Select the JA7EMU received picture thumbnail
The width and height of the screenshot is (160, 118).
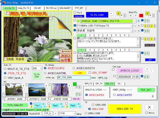pyautogui.click(x=14, y=90)
